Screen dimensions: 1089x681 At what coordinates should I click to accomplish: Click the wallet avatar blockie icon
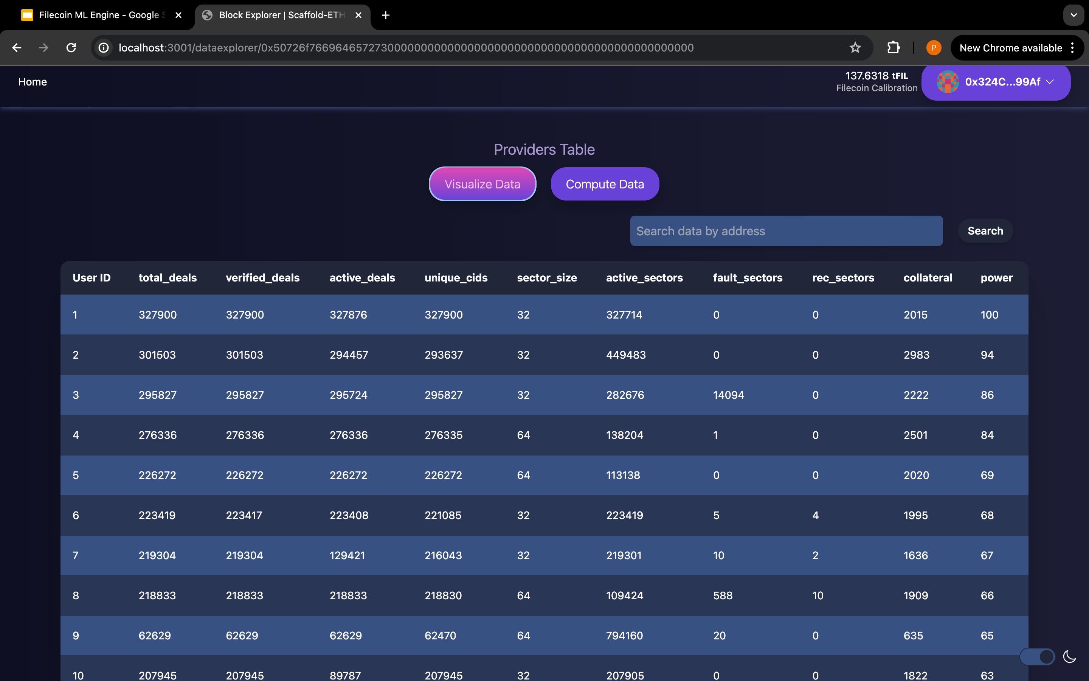tap(948, 82)
